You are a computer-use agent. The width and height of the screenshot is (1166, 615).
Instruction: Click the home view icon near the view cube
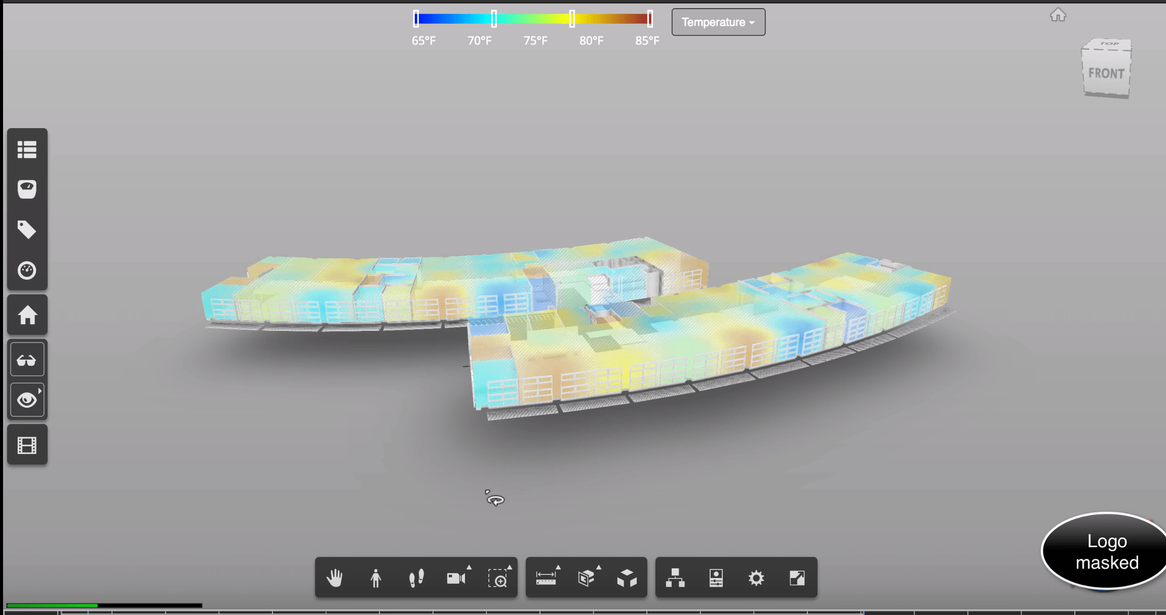[x=1058, y=15]
